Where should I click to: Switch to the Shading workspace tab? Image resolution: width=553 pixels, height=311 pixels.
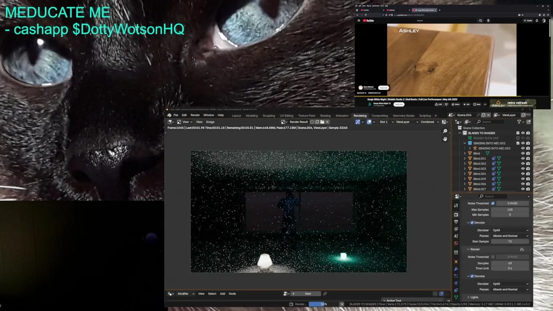(325, 116)
